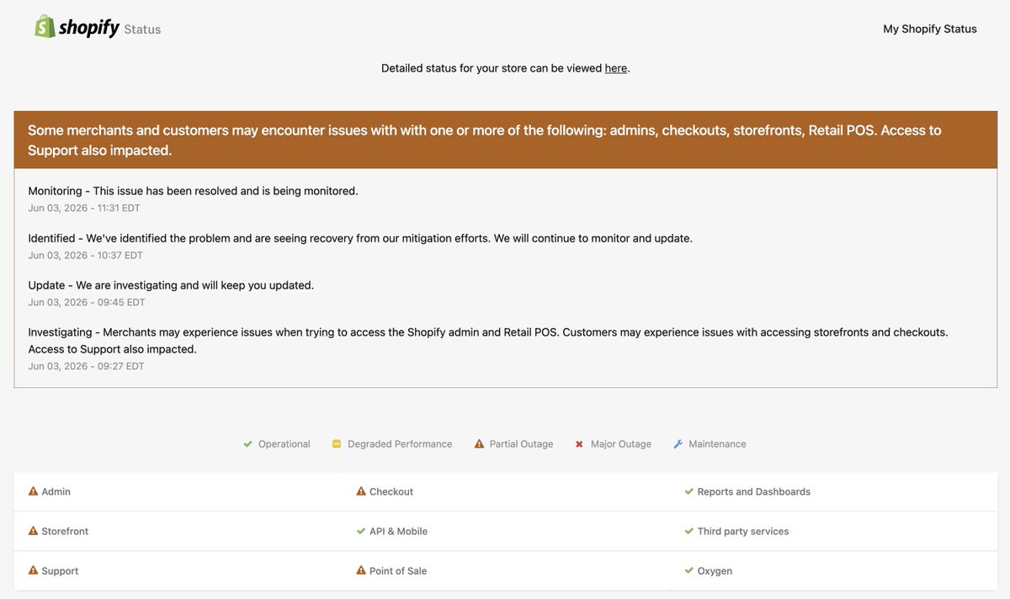The height and width of the screenshot is (599, 1010).
Task: Click the 'Status' label next to logo
Action: [x=142, y=29]
